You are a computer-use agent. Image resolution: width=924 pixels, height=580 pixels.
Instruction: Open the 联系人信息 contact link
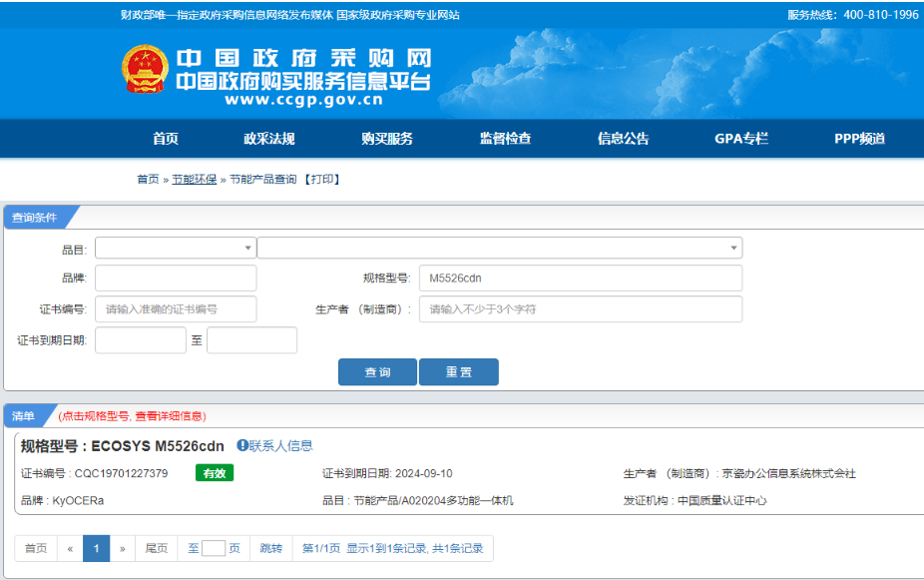click(280, 445)
